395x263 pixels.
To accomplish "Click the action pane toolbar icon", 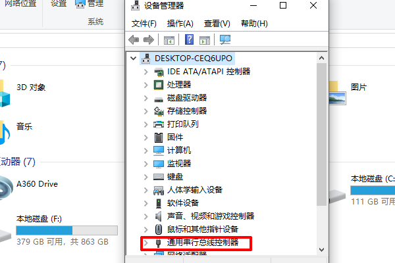I will [x=204, y=40].
